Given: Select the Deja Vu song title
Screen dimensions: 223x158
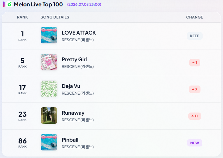Looking at the screenshot, I should 71,86.
